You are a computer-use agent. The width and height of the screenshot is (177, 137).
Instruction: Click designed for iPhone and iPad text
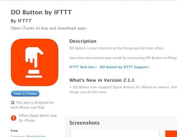33,105
